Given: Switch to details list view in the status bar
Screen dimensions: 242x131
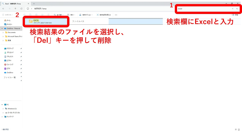Looking at the screenshot, I should (236, 129).
